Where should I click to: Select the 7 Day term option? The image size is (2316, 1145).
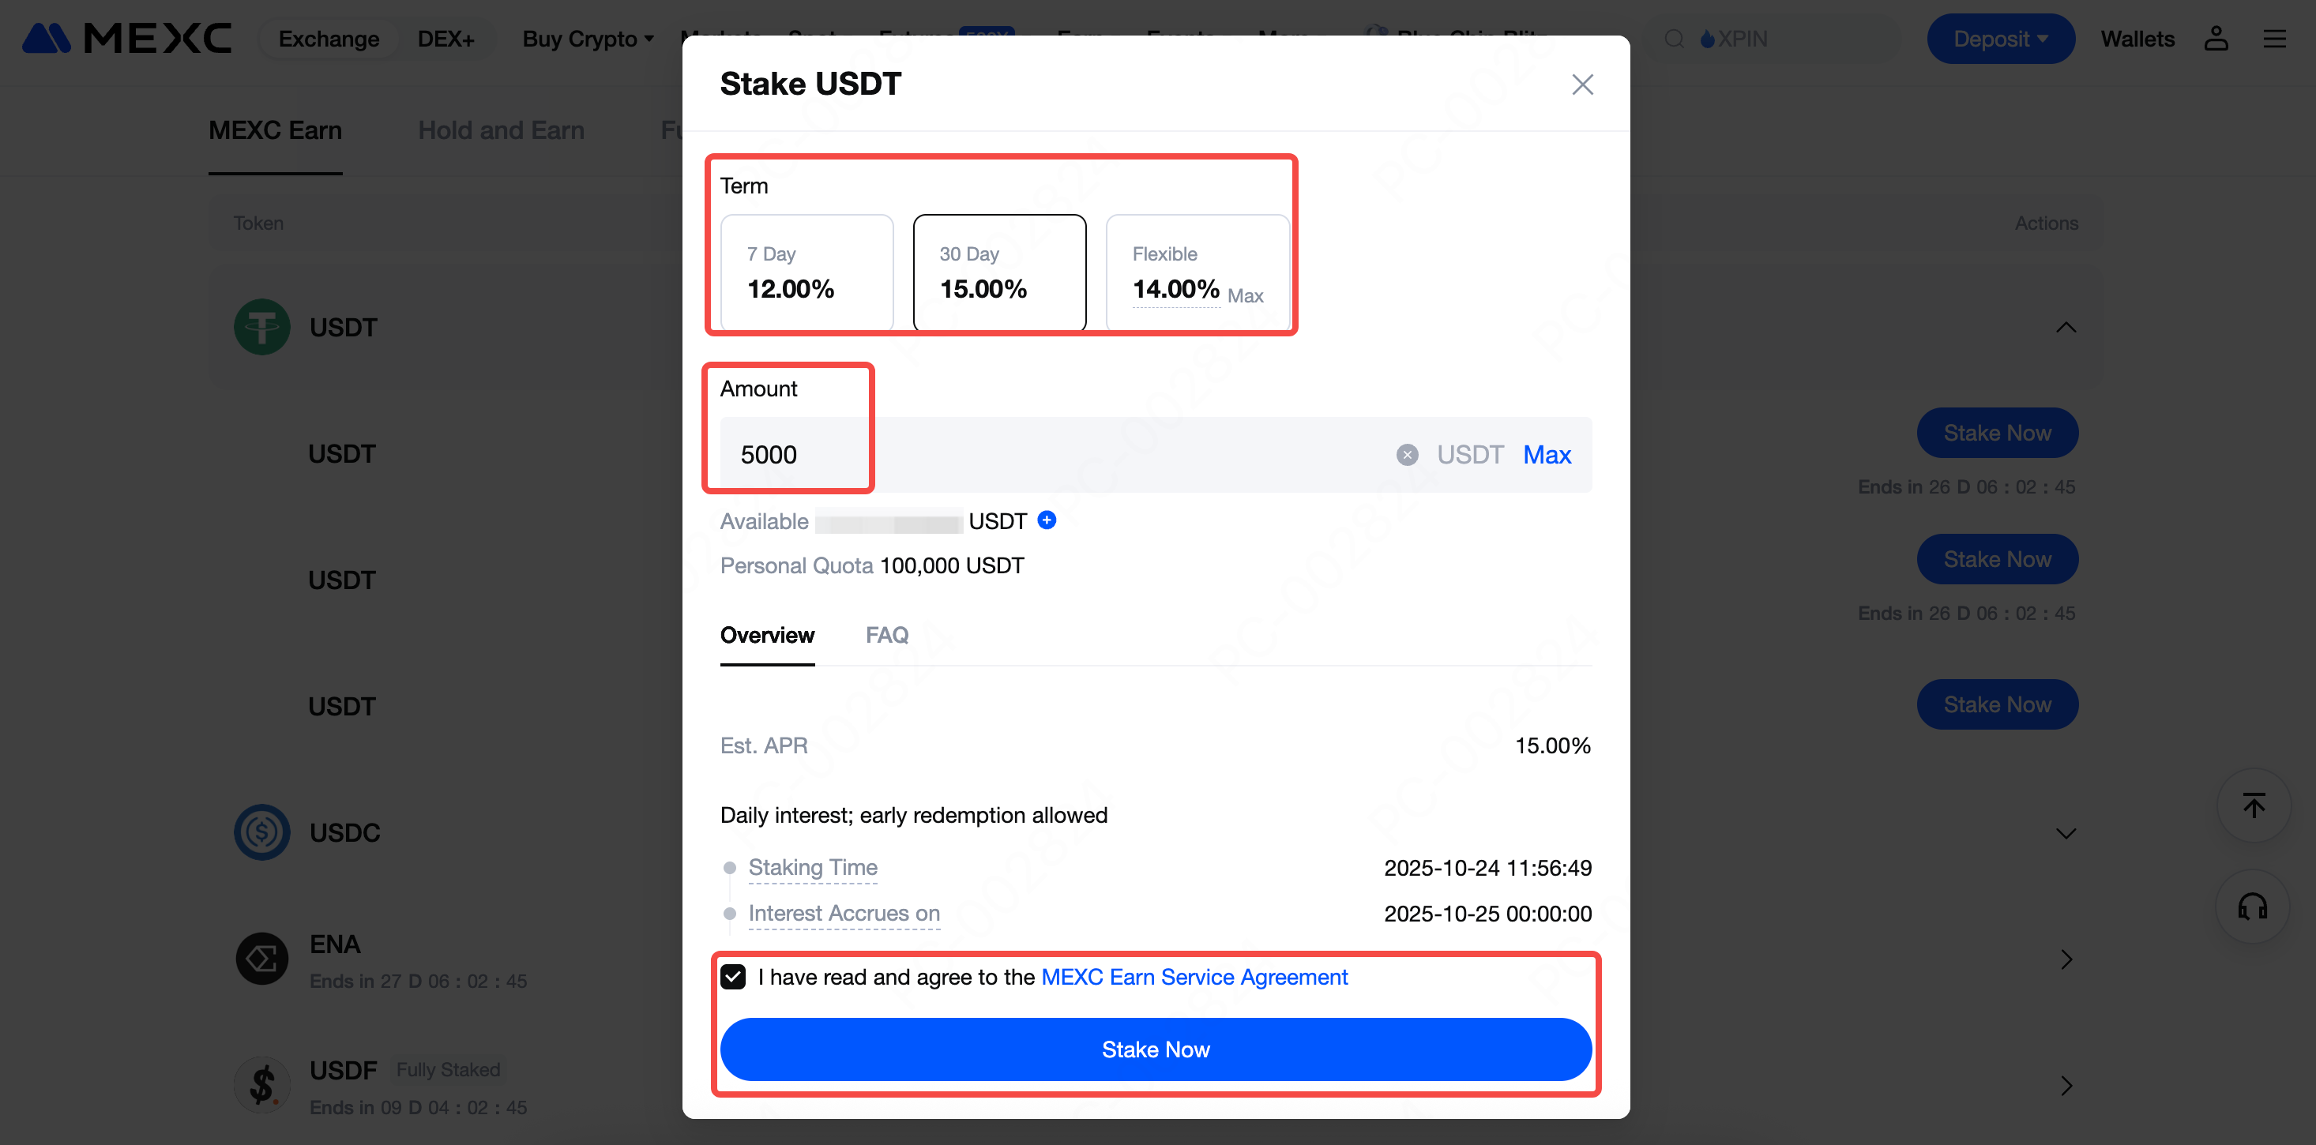tap(806, 272)
